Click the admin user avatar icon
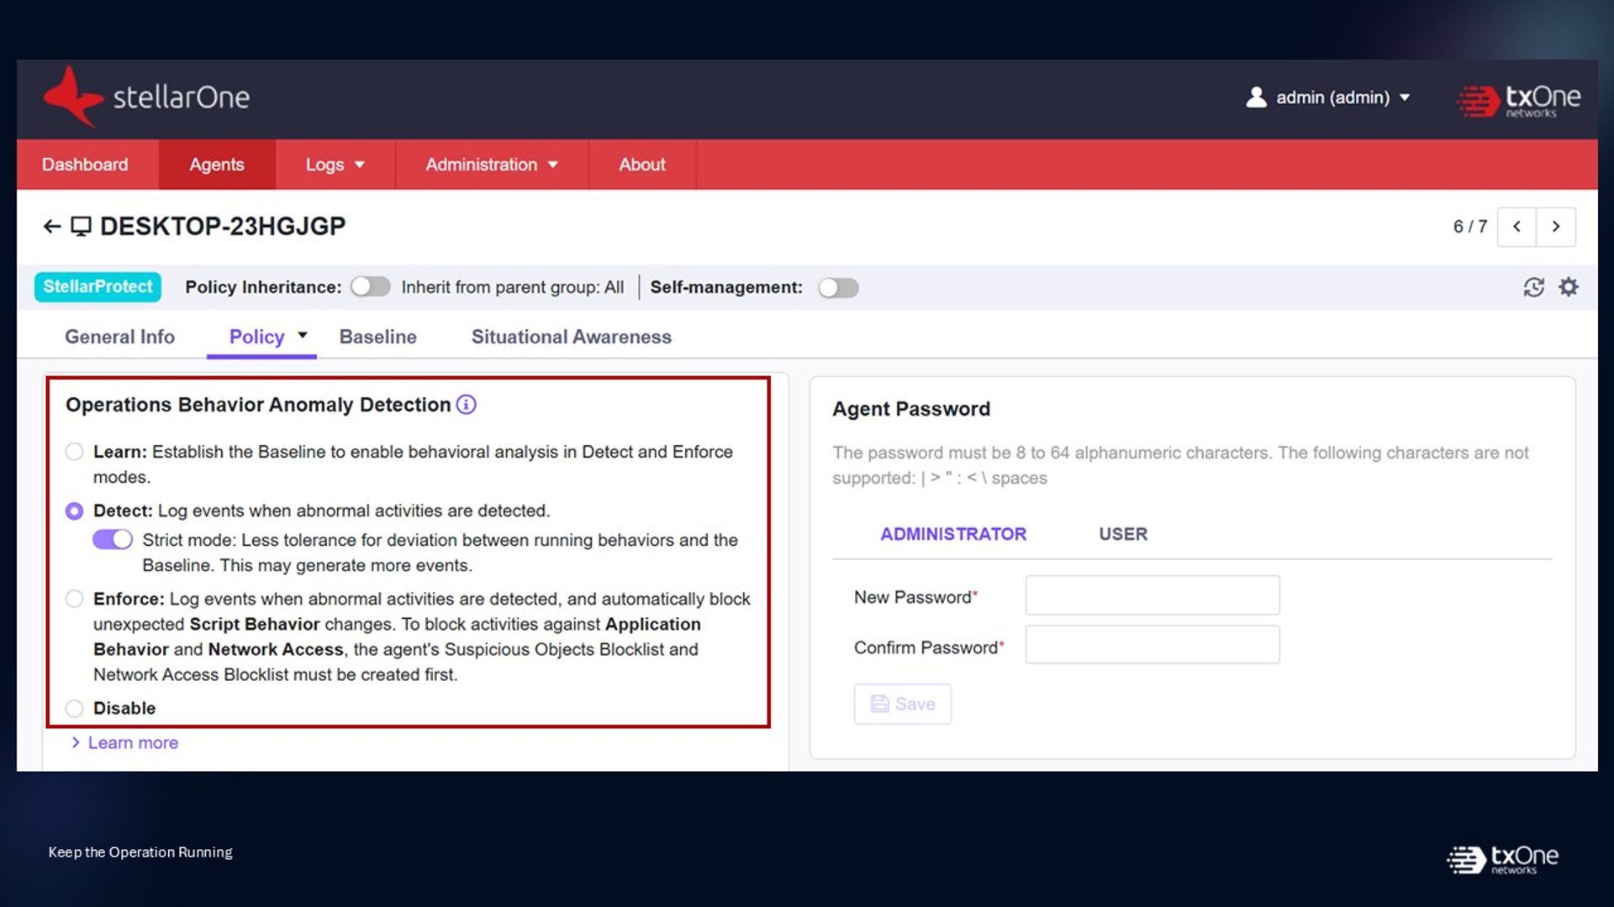Viewport: 1614px width, 907px height. pyautogui.click(x=1256, y=97)
